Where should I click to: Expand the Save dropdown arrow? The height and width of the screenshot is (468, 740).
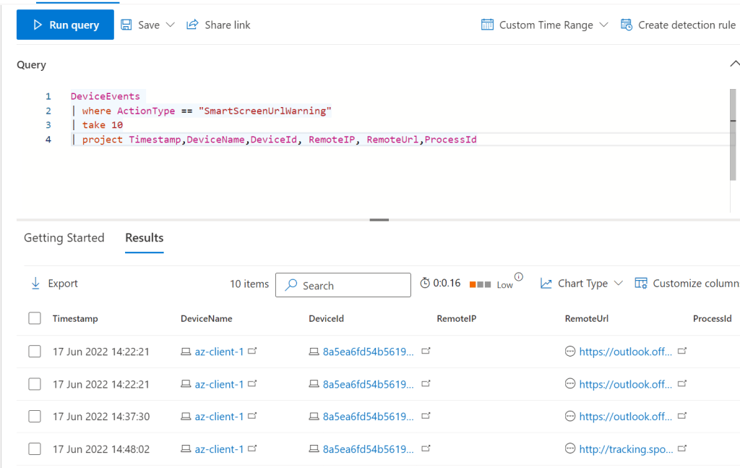tap(171, 25)
